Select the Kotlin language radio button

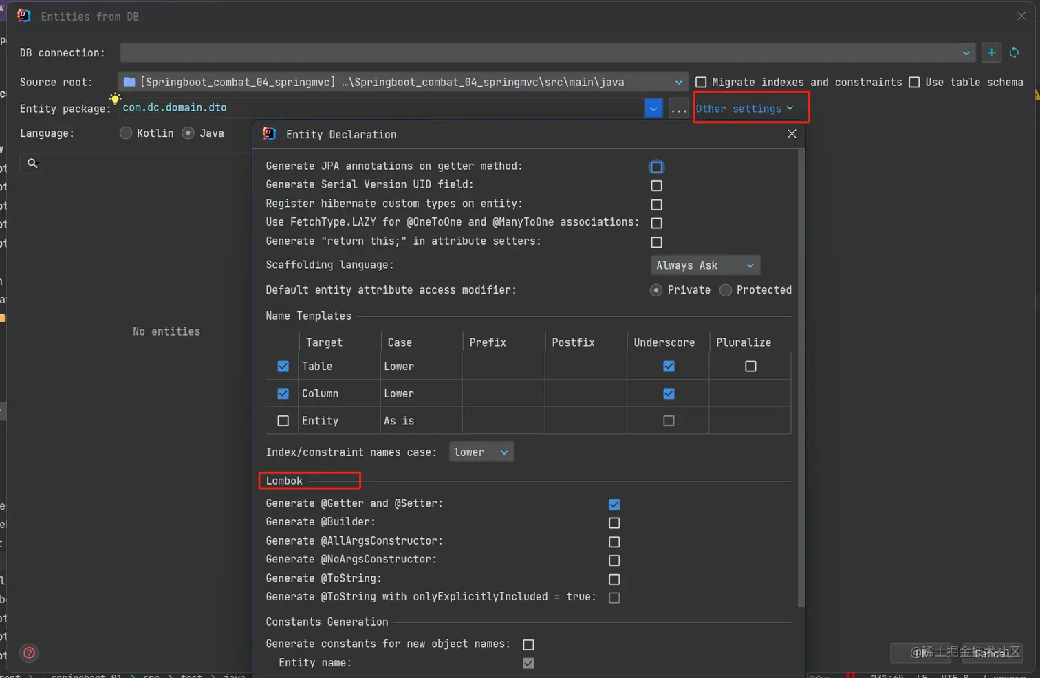pos(126,133)
